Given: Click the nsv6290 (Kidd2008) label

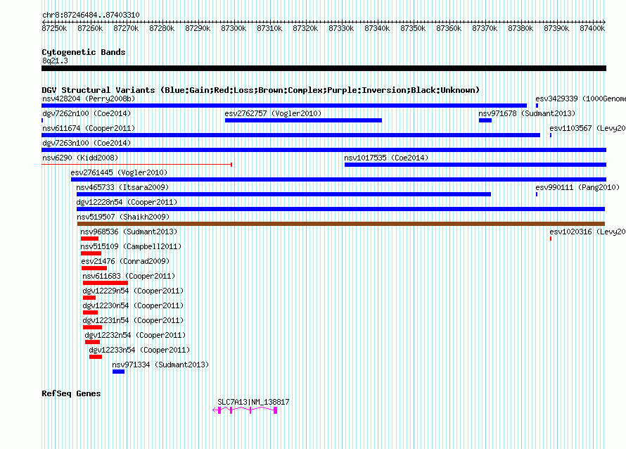Looking at the screenshot, I should click(80, 158).
